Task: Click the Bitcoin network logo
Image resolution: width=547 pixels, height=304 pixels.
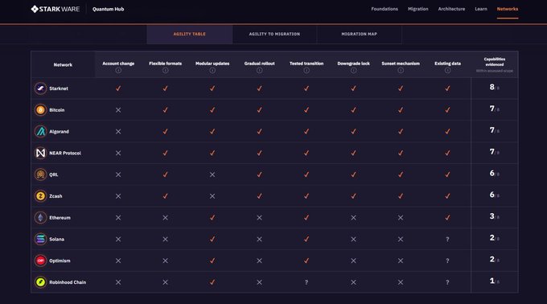Action: tap(40, 110)
